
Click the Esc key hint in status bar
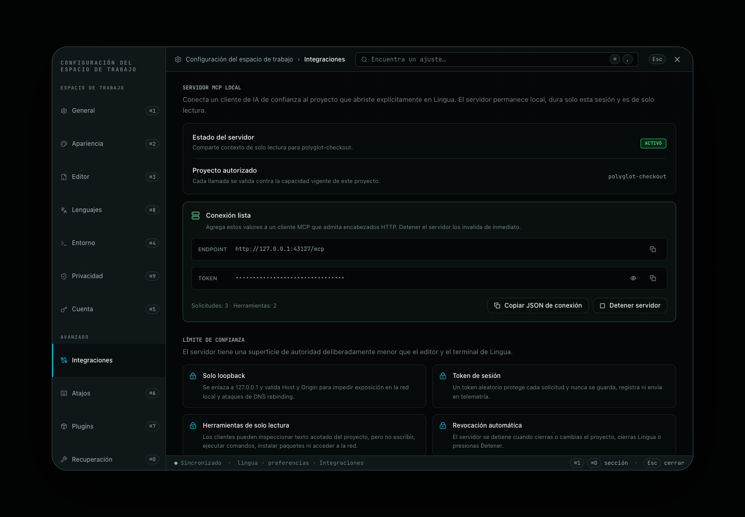(x=652, y=463)
